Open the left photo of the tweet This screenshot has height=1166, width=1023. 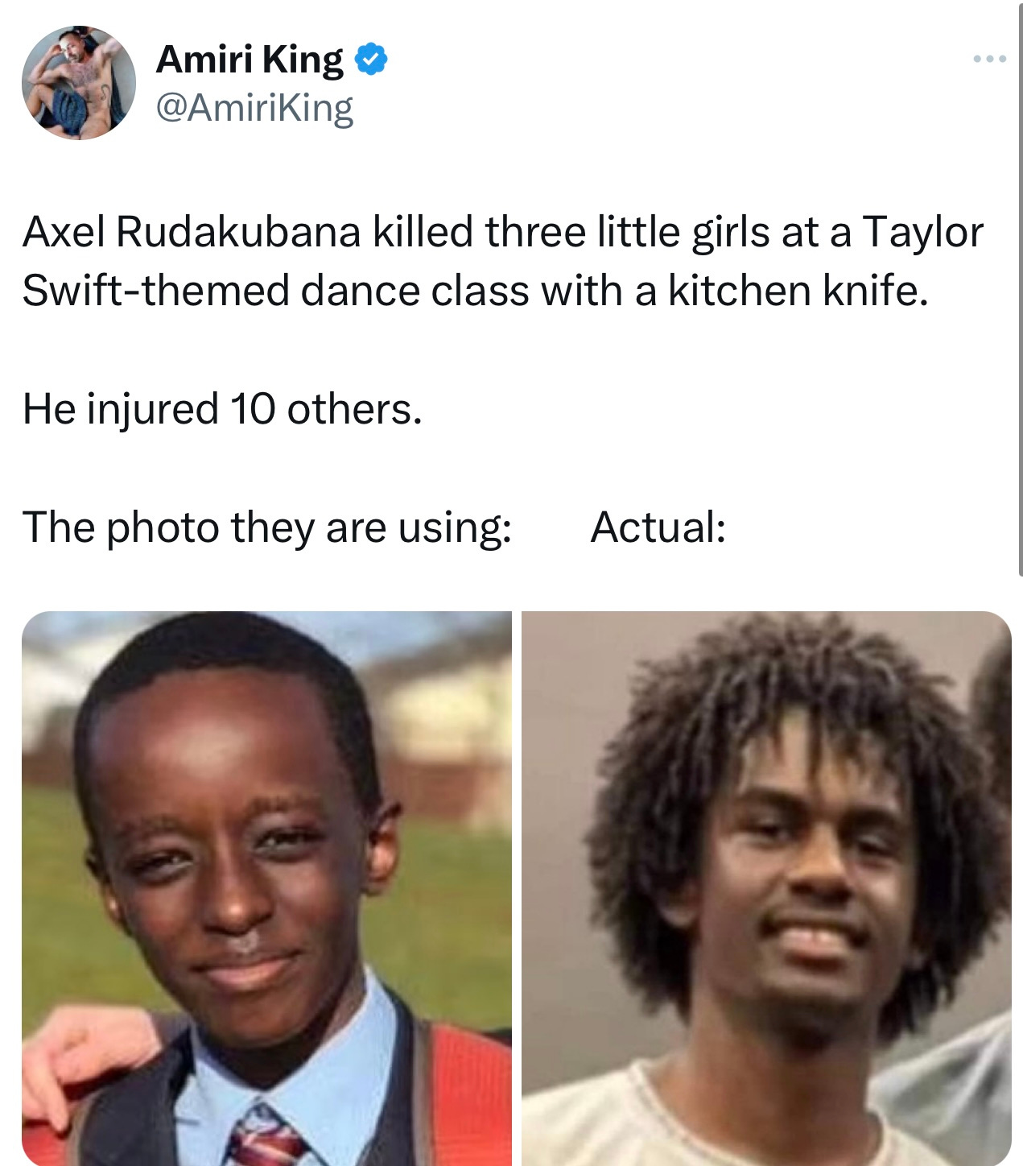(x=266, y=888)
